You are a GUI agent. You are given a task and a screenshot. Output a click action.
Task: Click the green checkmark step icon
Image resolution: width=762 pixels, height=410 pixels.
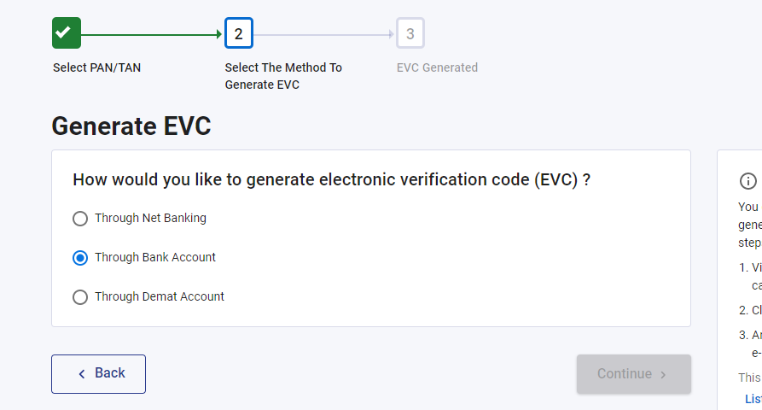67,33
